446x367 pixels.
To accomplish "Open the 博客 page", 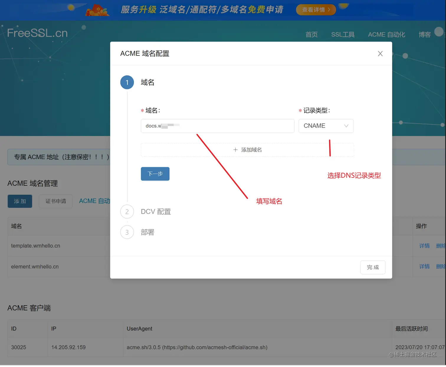I will coord(424,34).
